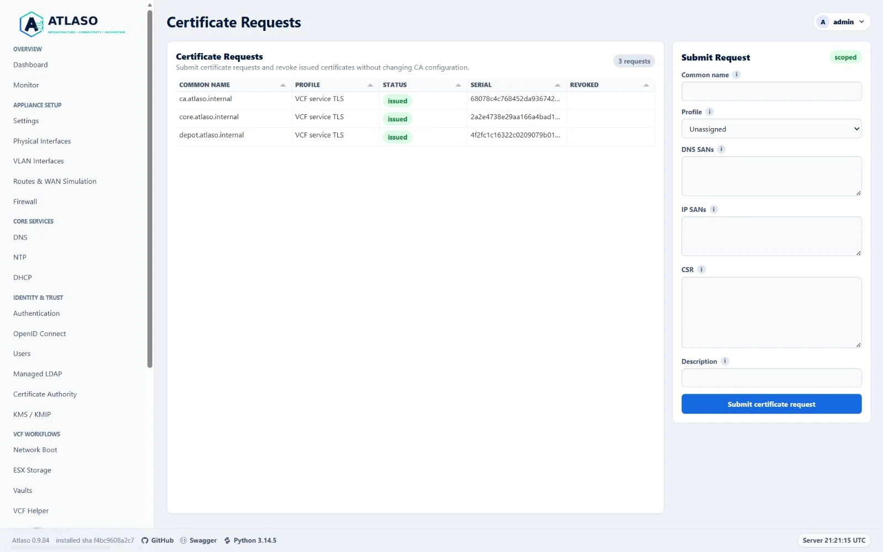Submit certificate request button
This screenshot has width=883, height=552.
click(x=772, y=404)
